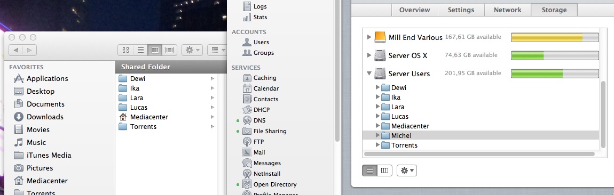The height and width of the screenshot is (195, 614).
Task: Open the Open Directory service
Action: (270, 184)
